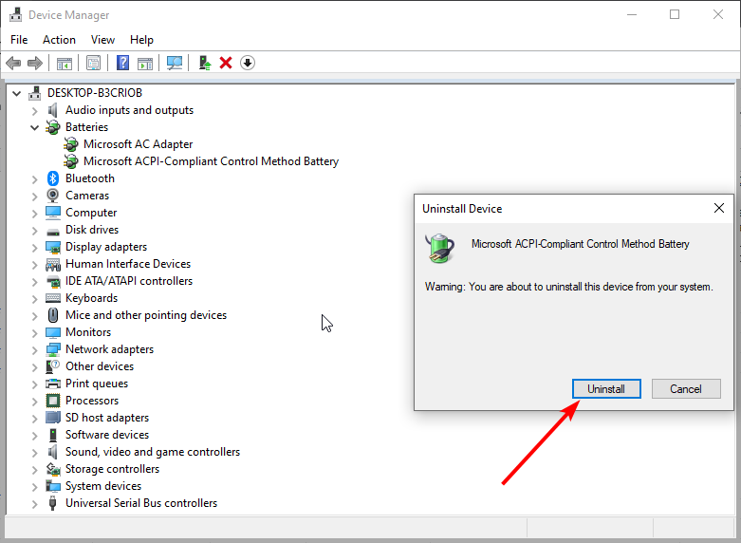741x543 pixels.
Task: Click the Forward arrow toolbar icon
Action: (x=35, y=63)
